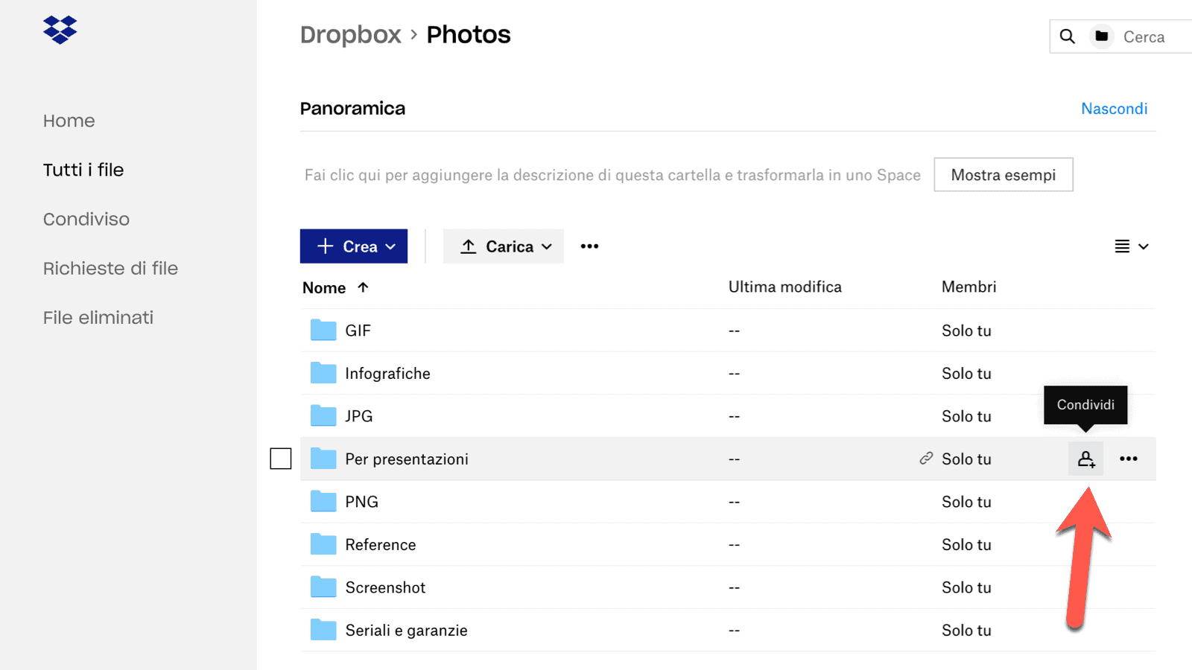
Task: Click the Per presentazioni folder icon
Action: pos(323,459)
